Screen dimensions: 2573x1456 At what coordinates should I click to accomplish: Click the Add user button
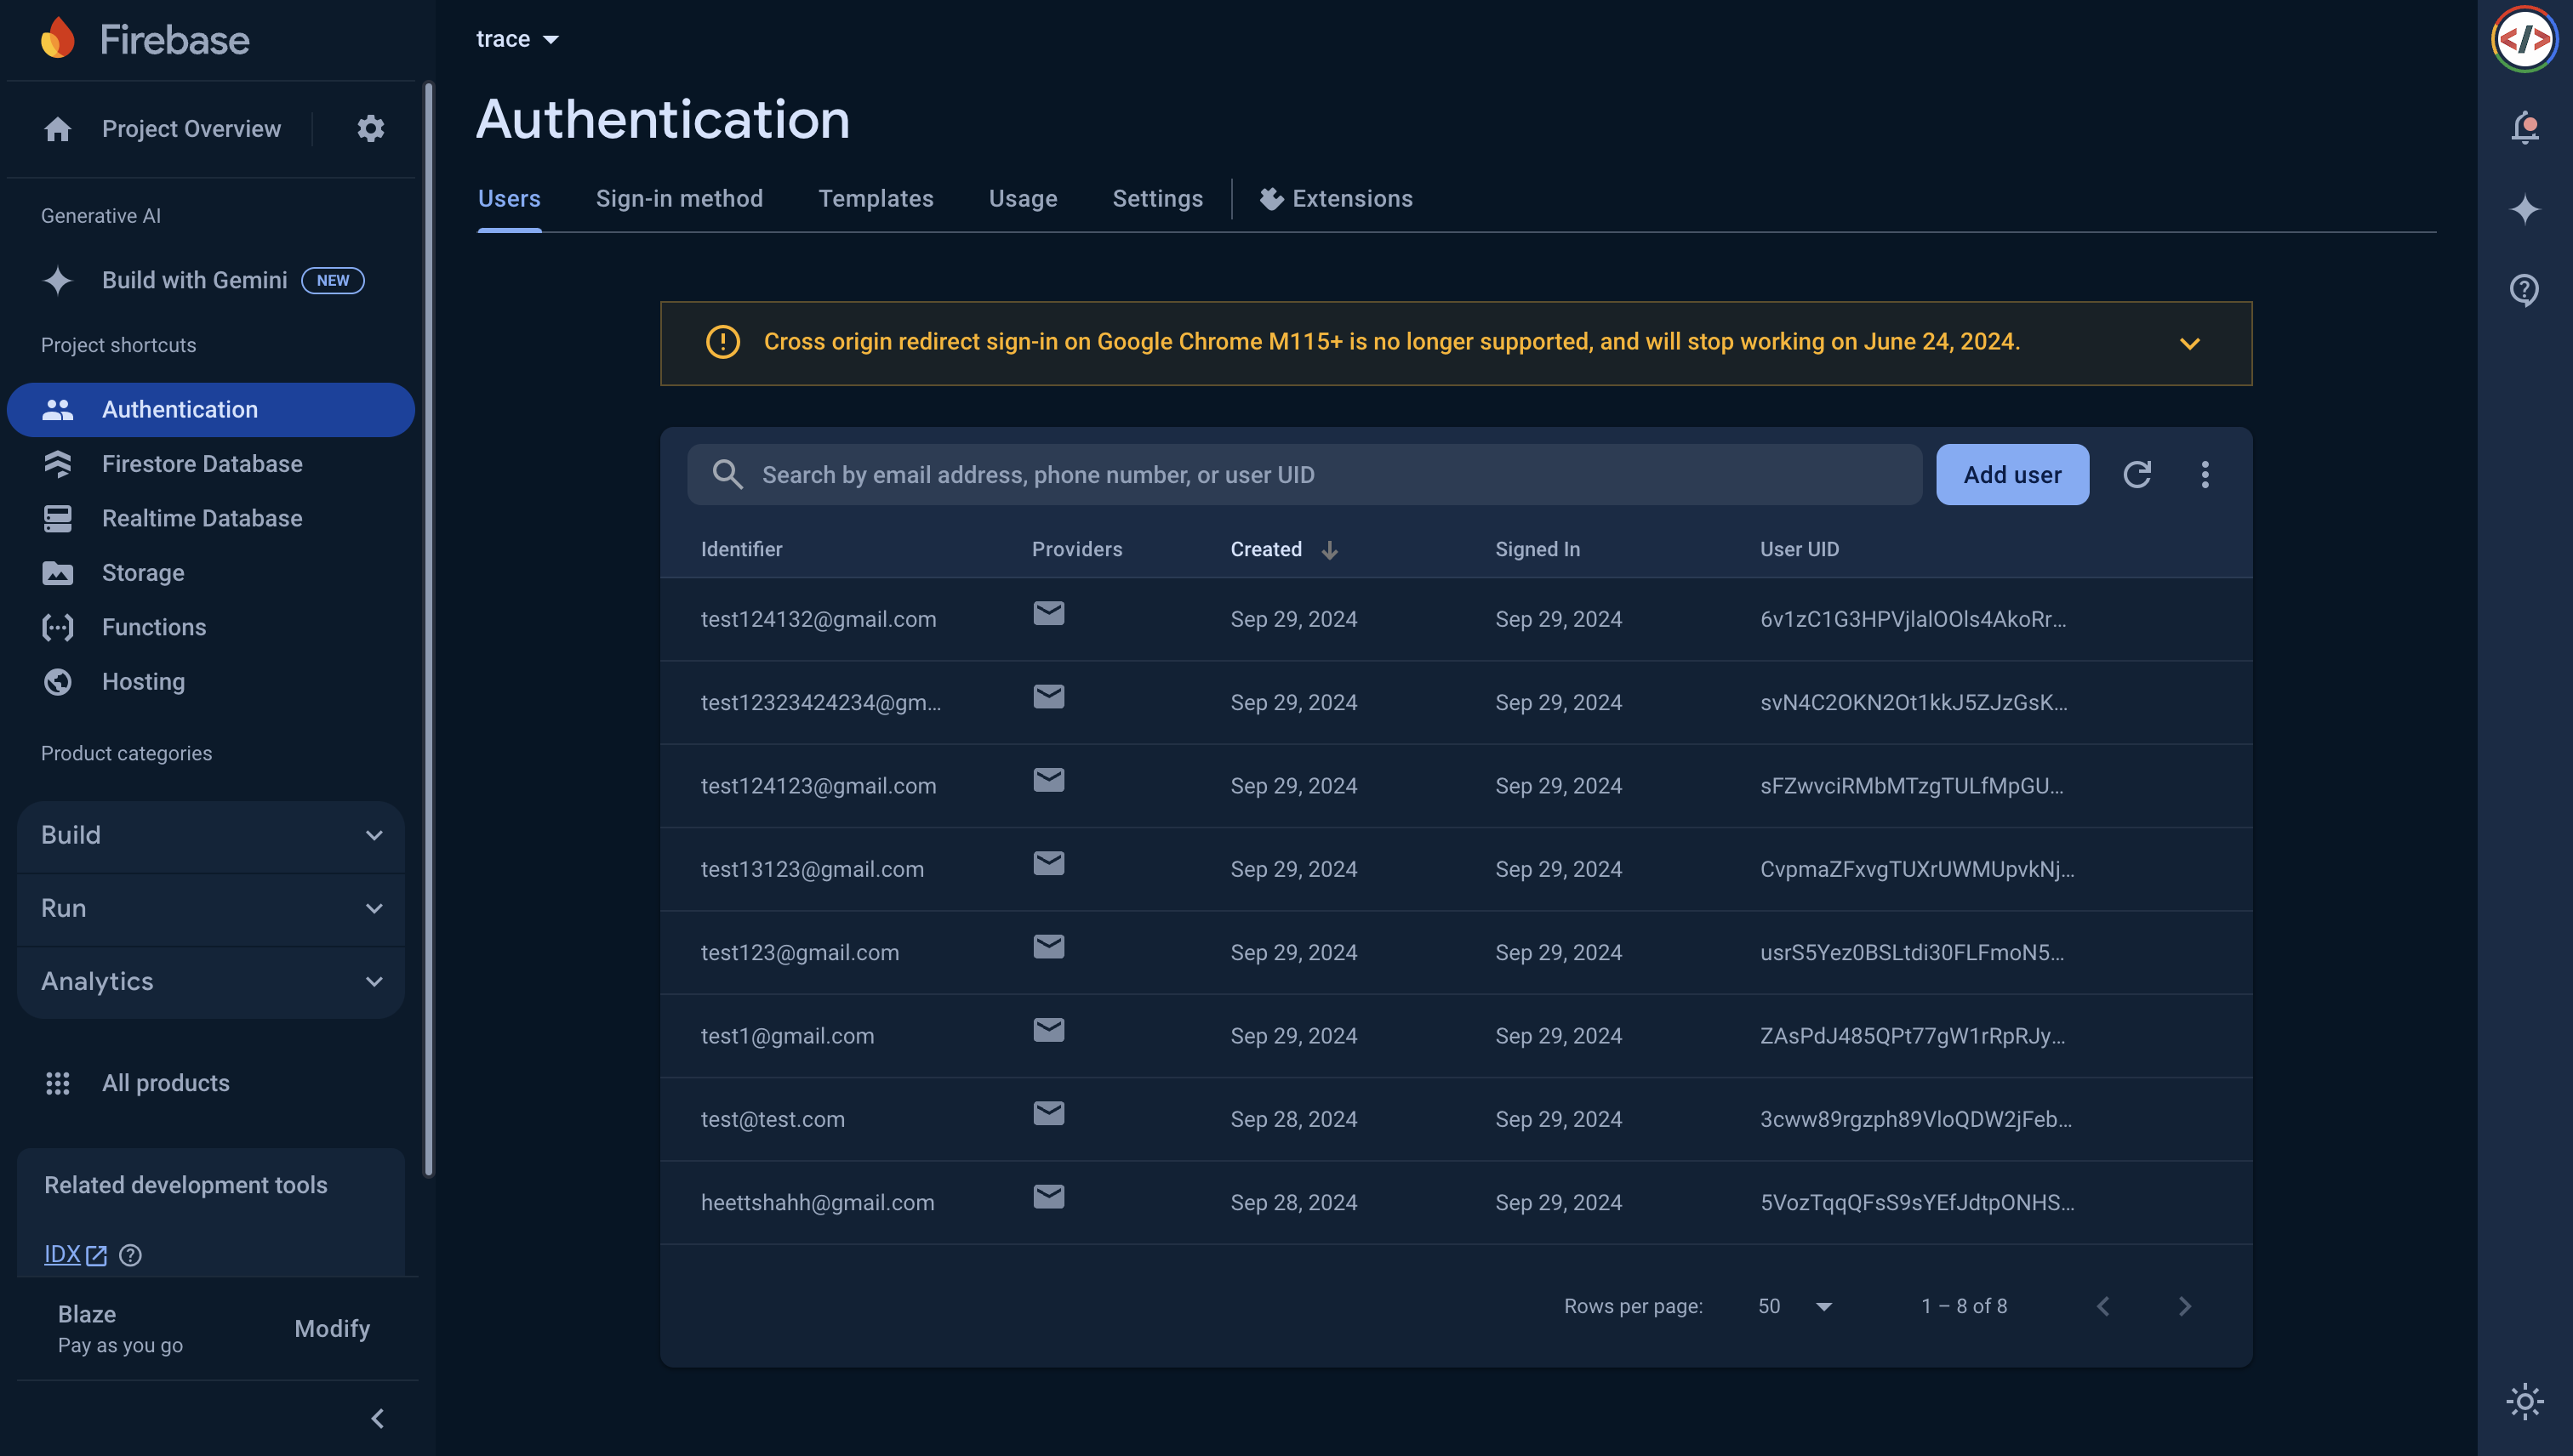pos(2011,474)
